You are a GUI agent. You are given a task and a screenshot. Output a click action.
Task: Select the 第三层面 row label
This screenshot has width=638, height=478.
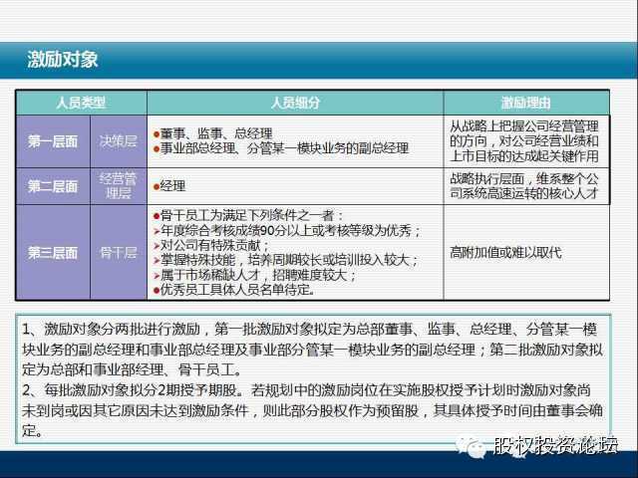coord(52,254)
